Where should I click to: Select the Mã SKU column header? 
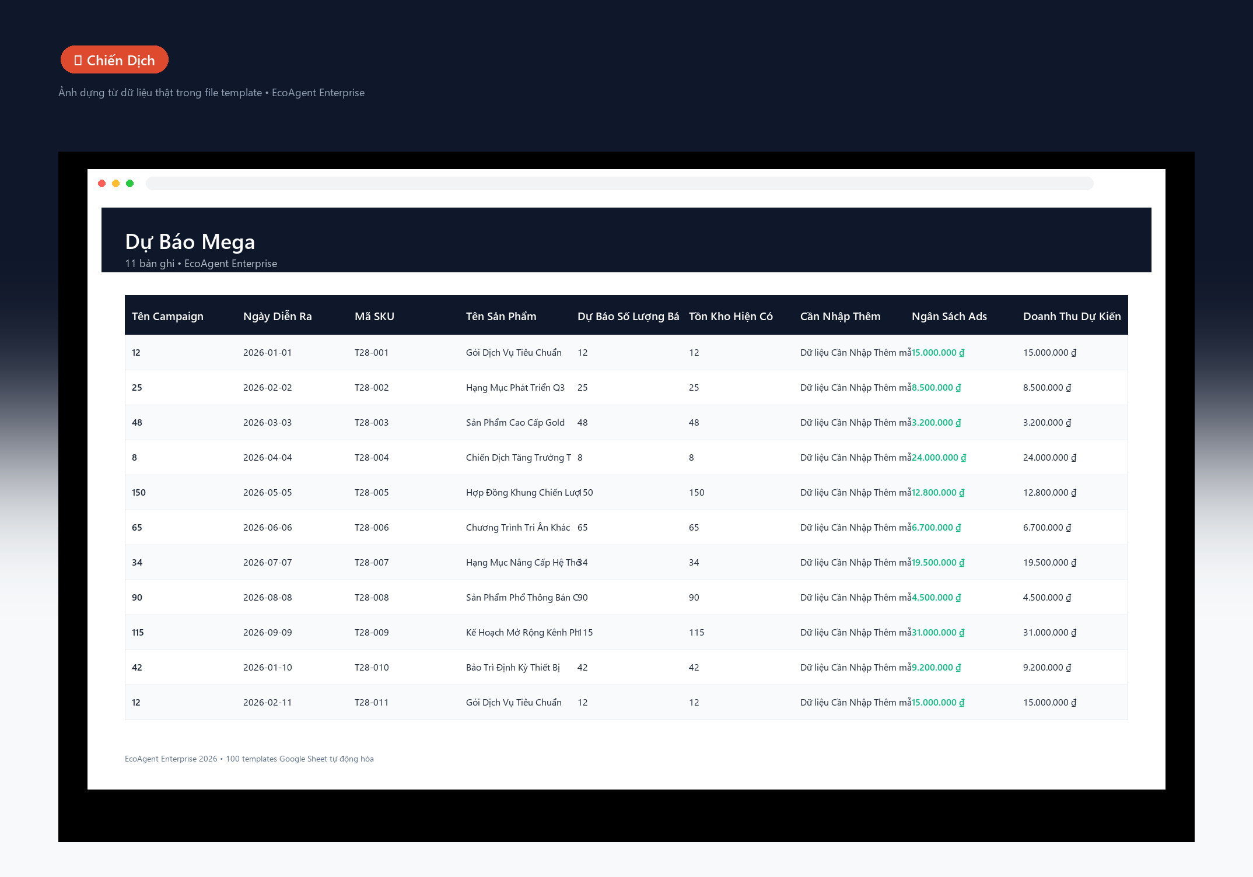pyautogui.click(x=374, y=316)
